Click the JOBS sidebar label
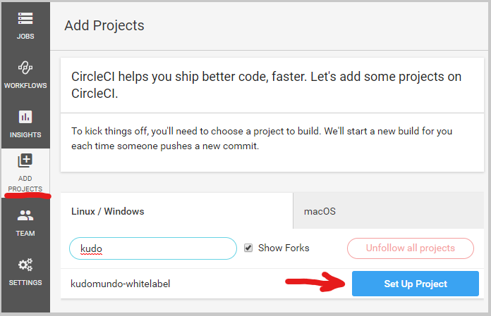Viewport: 491px width, 316px height. click(25, 37)
